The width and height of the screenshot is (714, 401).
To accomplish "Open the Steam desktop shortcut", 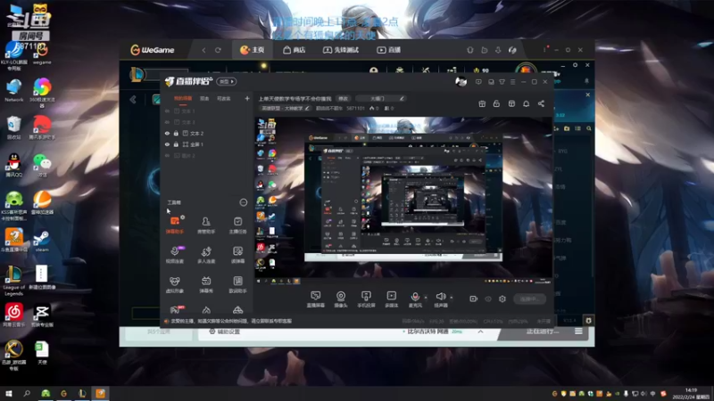I will [x=42, y=241].
